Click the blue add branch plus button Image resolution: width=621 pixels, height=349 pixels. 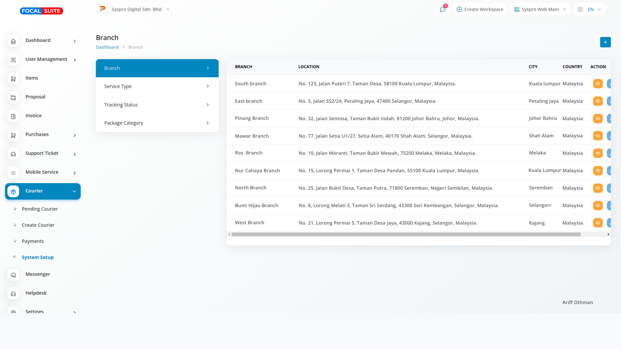point(605,42)
